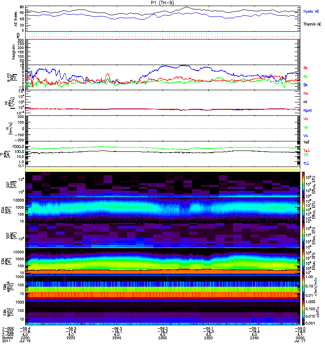Select the red 'Viz' velocity legend label
Screen dimensions: 325x347
tap(306, 119)
